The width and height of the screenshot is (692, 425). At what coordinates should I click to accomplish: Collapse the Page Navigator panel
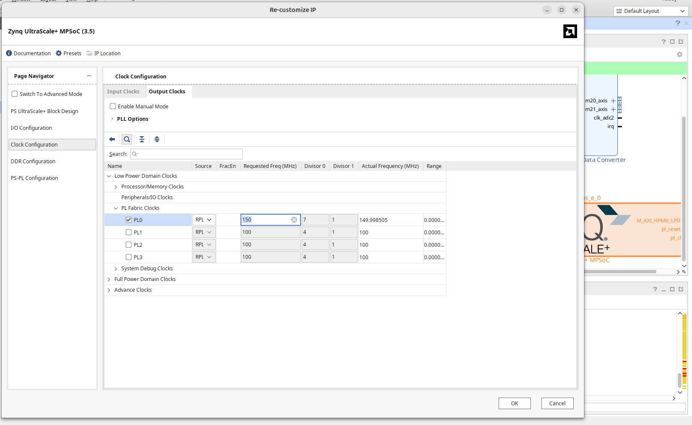point(89,76)
